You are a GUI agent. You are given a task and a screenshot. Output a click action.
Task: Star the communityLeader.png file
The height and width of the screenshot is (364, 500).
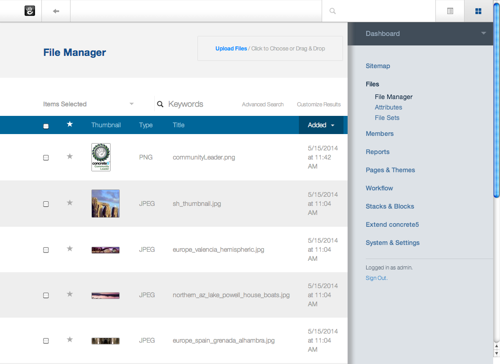[x=70, y=156]
